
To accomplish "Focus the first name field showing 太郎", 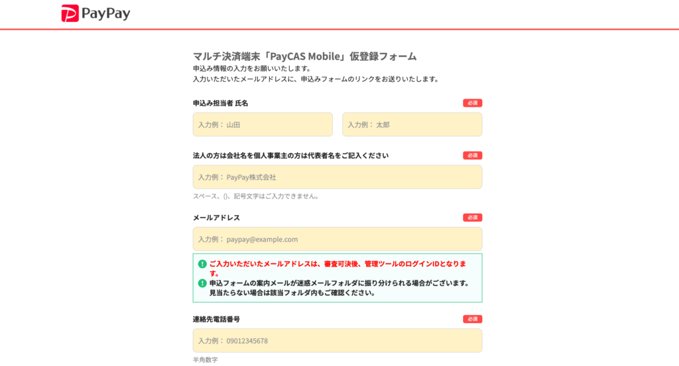I will click(412, 124).
